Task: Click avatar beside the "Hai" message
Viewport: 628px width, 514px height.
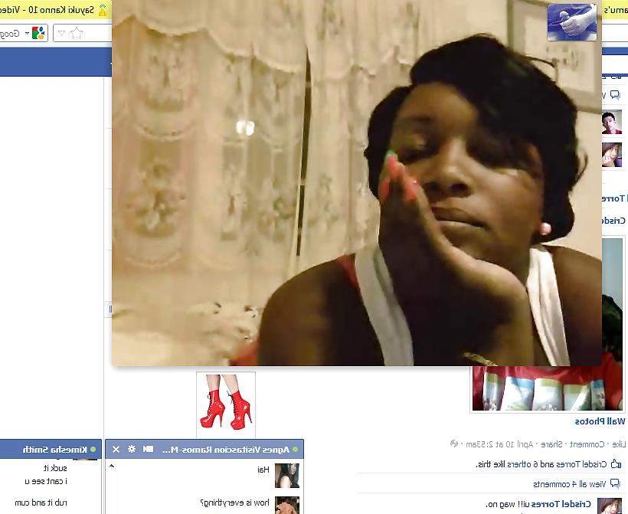Action: coord(287,476)
